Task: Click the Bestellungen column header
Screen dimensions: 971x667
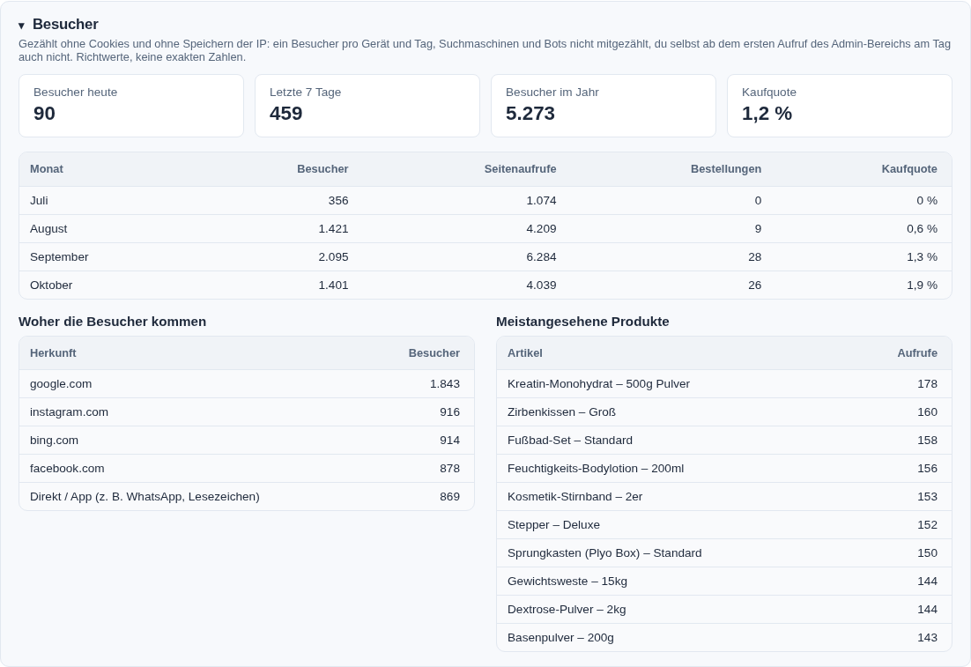Action: pyautogui.click(x=726, y=169)
